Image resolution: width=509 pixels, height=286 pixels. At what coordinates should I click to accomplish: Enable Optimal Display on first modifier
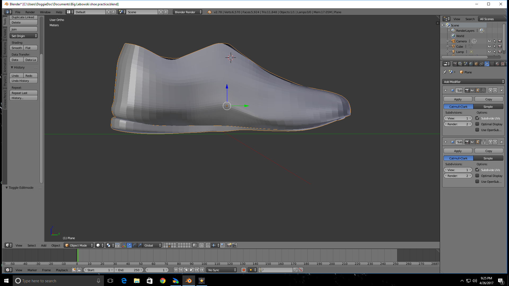[477, 124]
